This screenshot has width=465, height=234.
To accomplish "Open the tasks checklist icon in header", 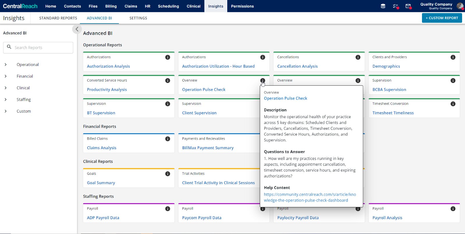I will click(395, 6).
